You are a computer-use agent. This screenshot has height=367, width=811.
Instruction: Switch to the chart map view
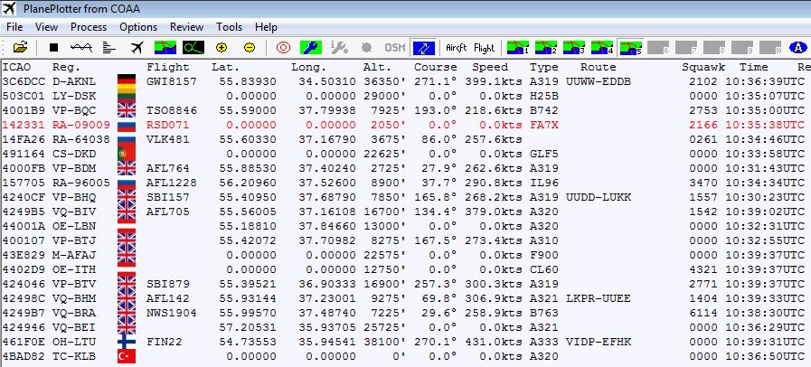pyautogui.click(x=165, y=48)
